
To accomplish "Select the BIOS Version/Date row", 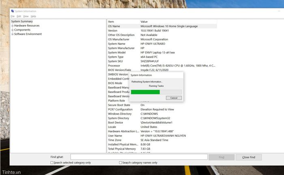I will pyautogui.click(x=162, y=70).
